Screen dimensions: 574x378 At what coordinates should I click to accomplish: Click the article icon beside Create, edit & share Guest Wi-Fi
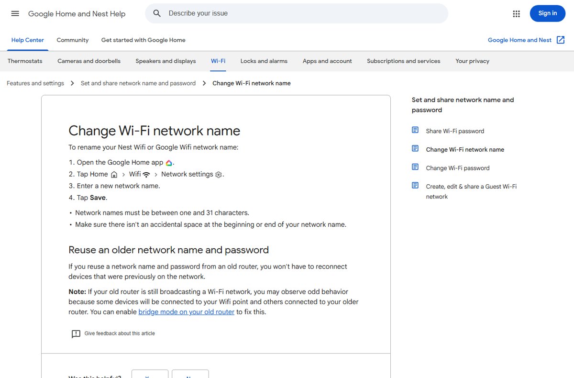(415, 186)
